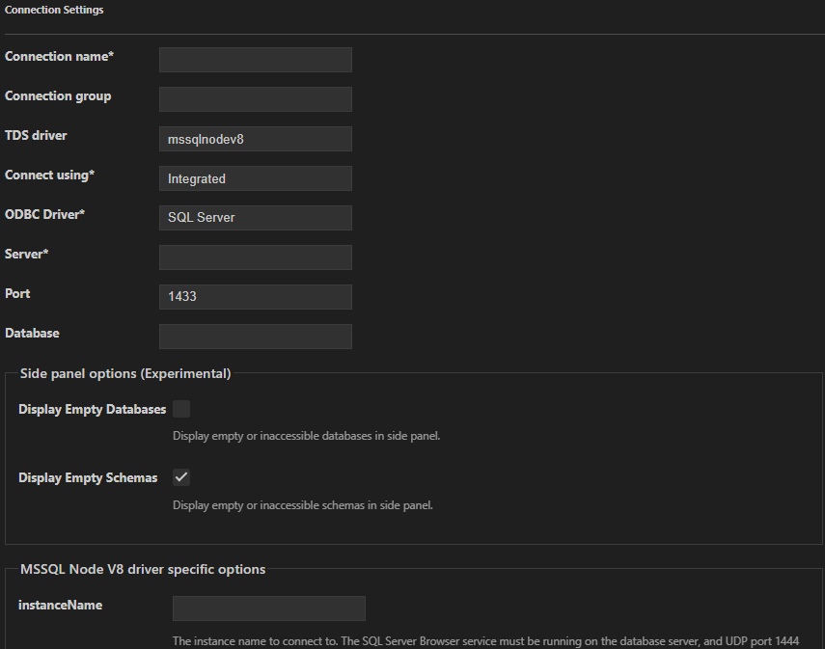Click the Server input field
The height and width of the screenshot is (649, 825).
pos(255,257)
